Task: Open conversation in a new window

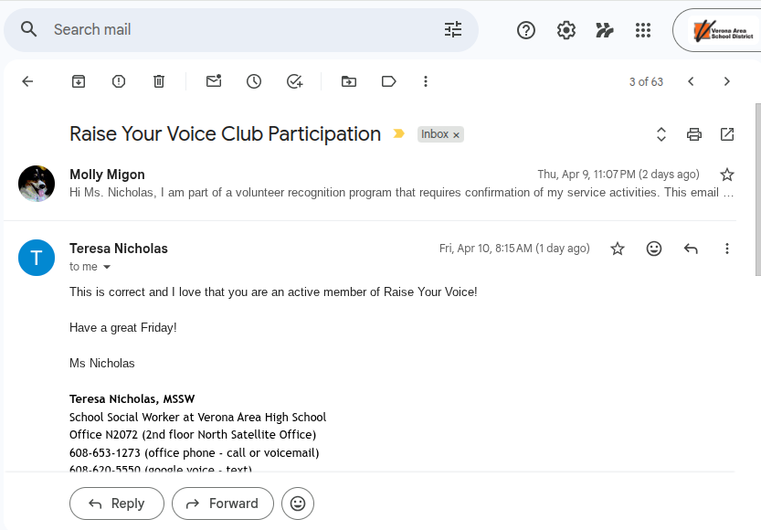Action: (x=727, y=134)
